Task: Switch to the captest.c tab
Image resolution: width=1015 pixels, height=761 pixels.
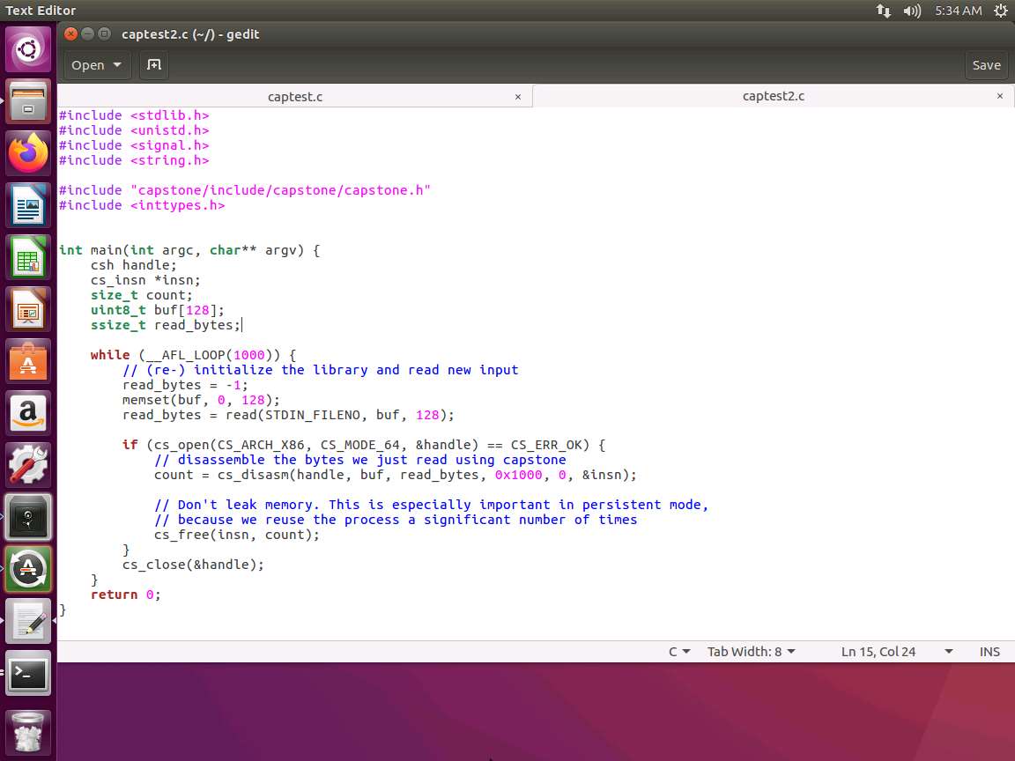Action: click(x=295, y=96)
